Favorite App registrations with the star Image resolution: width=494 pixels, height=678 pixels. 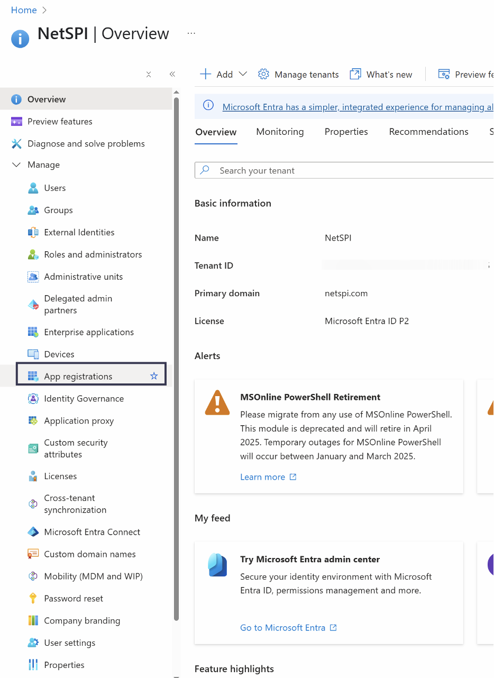(154, 376)
